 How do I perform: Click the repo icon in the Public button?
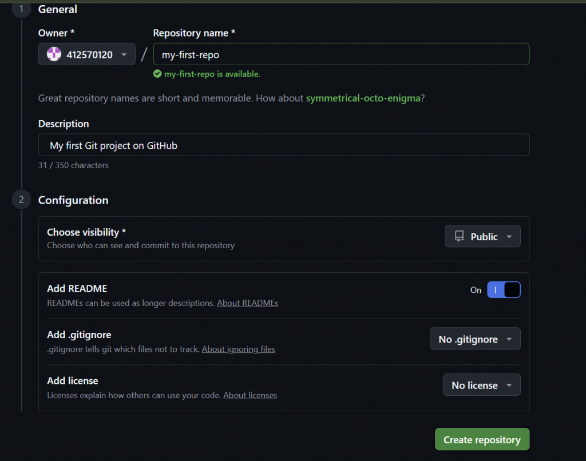coord(459,236)
